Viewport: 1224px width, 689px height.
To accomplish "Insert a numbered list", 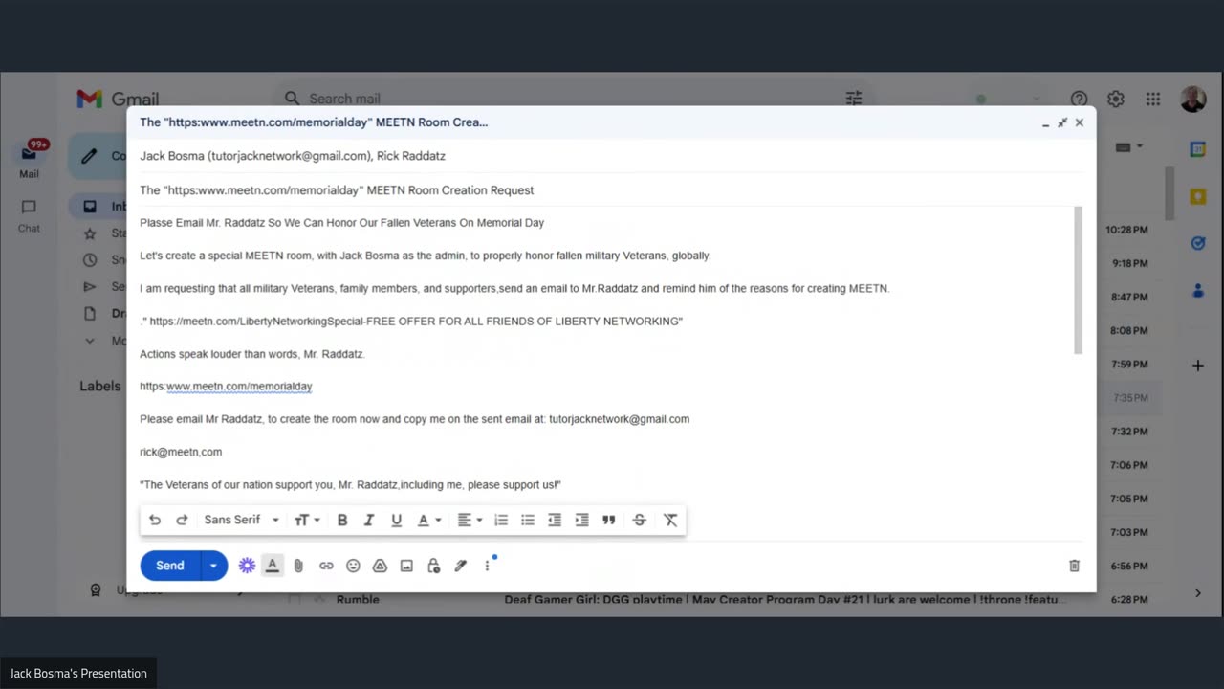I will point(500,520).
